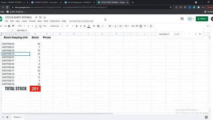The width and height of the screenshot is (213, 120).
Task: Open the font family dropdown
Action: [x=56, y=26]
